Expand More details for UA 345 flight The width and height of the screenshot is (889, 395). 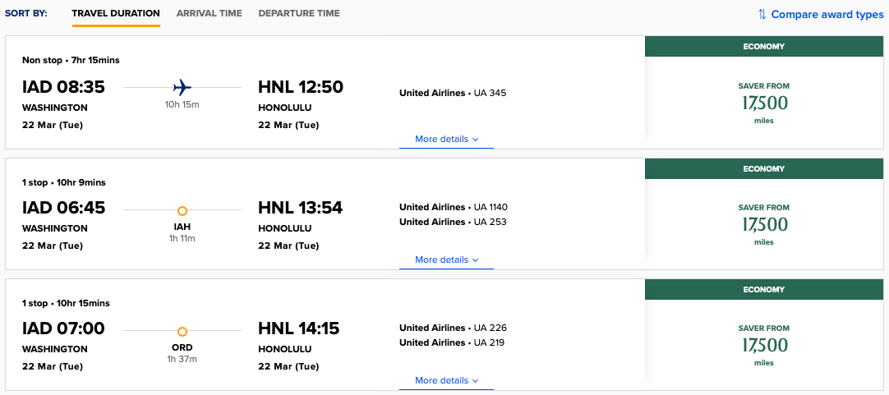point(446,140)
